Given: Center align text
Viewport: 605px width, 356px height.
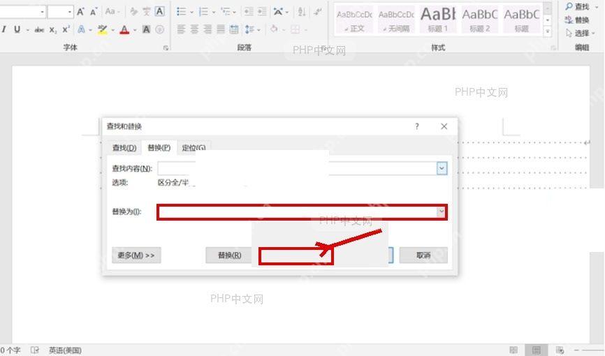Looking at the screenshot, I should (194, 29).
